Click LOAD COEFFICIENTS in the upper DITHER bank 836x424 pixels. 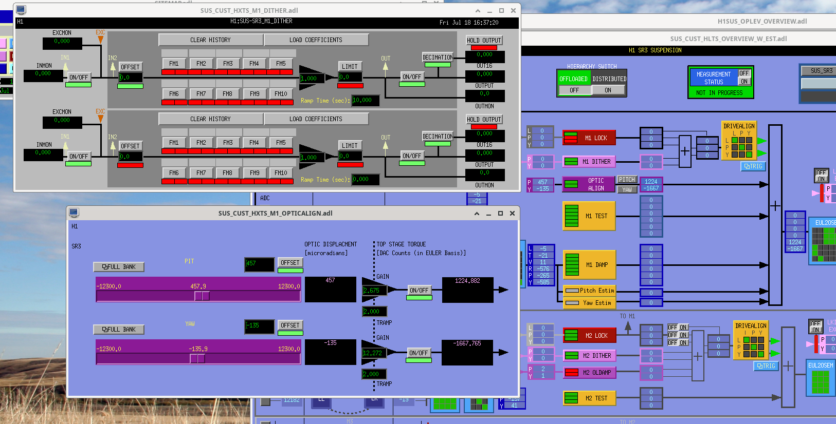(x=316, y=40)
